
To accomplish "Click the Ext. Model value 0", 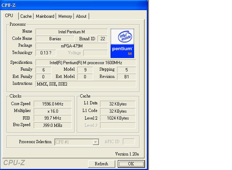I will point(85,76).
